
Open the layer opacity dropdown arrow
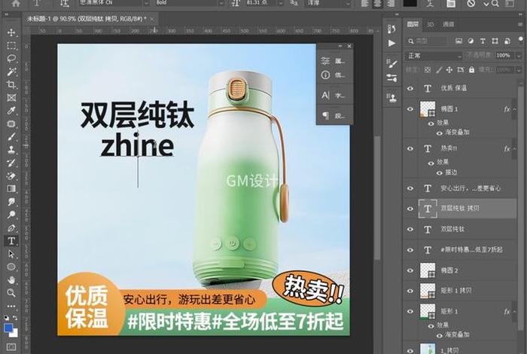[519, 56]
